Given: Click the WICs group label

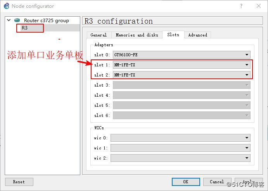Looking at the screenshot, I should click(99, 128).
